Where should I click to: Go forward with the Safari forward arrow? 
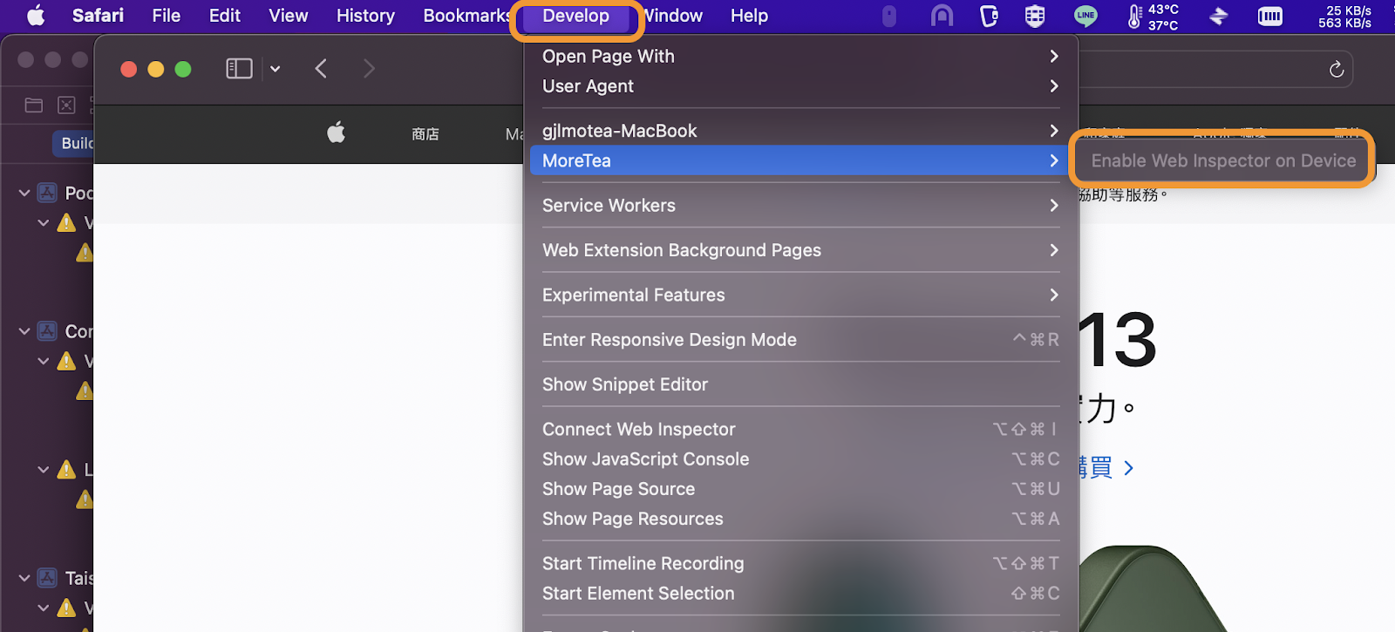click(369, 68)
